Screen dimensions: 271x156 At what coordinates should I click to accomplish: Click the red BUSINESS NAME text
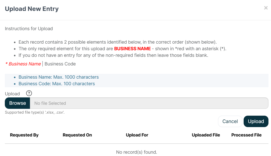point(132,49)
